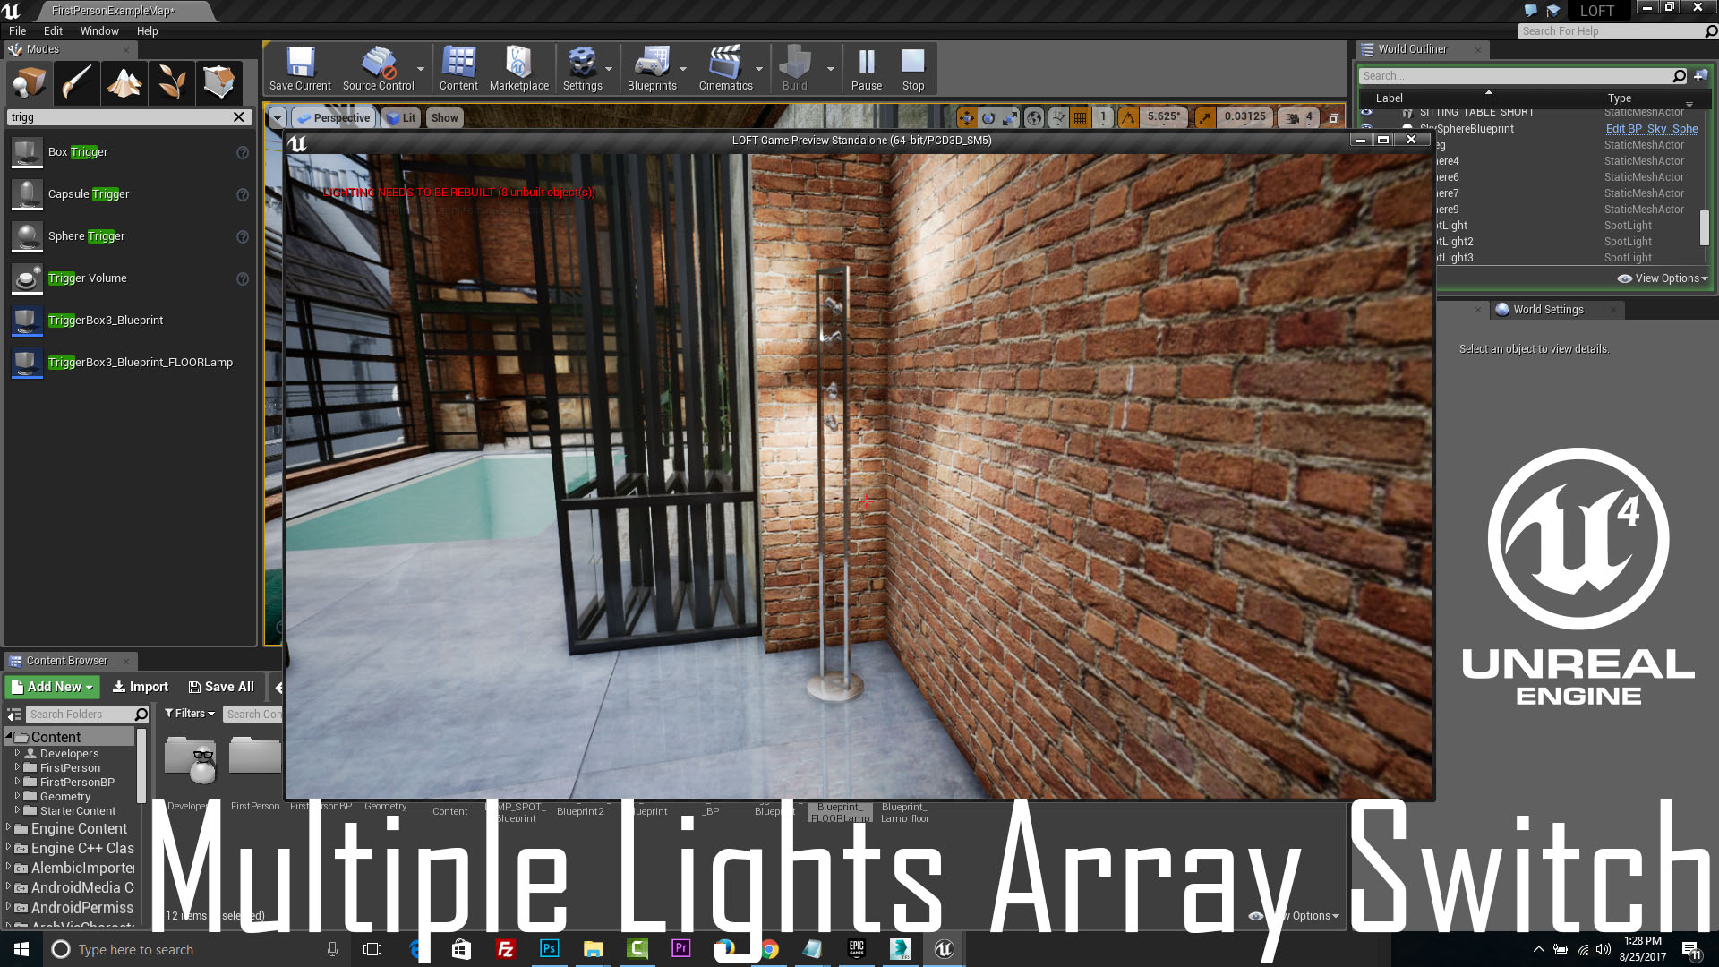This screenshot has height=967, width=1719.
Task: Toggle rotation snapping in viewport
Action: (1128, 117)
